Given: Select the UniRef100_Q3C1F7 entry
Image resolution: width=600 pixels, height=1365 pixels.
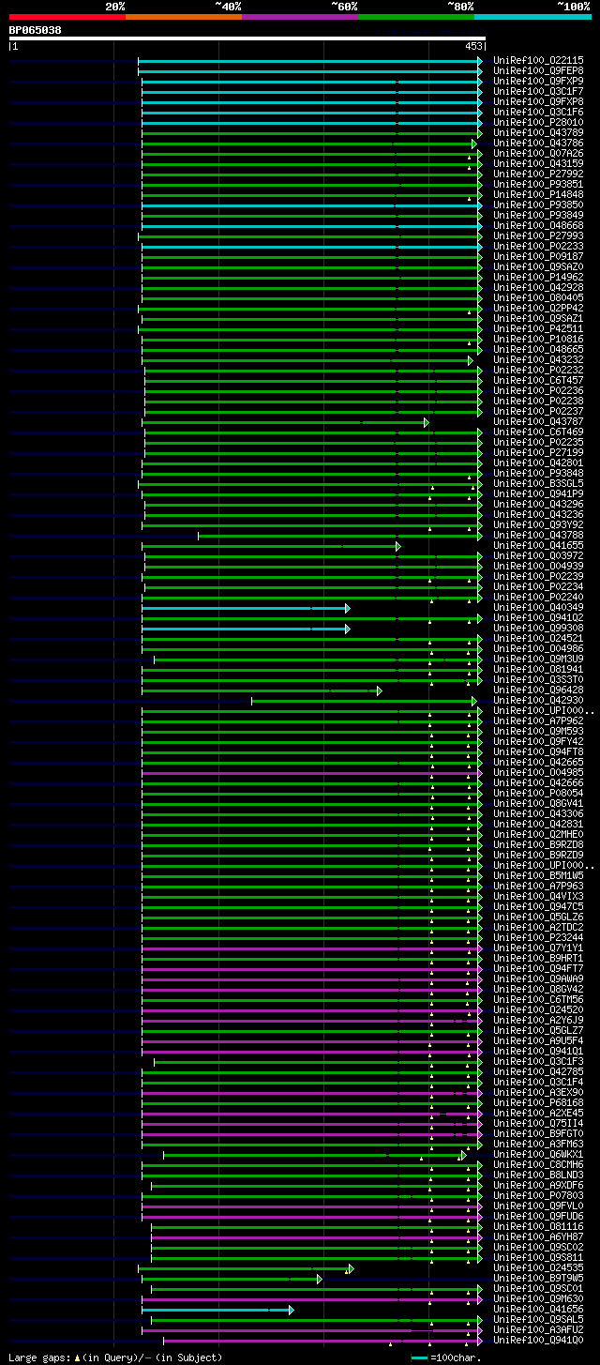Looking at the screenshot, I should 538,92.
